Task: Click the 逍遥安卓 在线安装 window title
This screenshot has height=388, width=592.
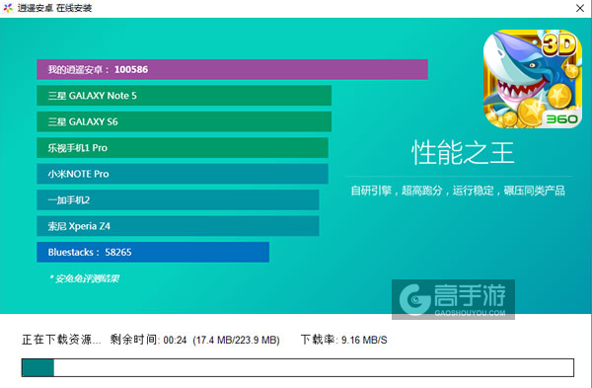Action: (x=54, y=8)
